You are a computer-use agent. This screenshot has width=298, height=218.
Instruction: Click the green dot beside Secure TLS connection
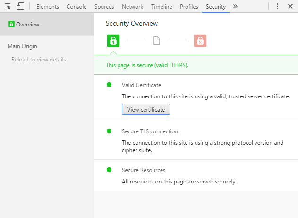(x=109, y=131)
